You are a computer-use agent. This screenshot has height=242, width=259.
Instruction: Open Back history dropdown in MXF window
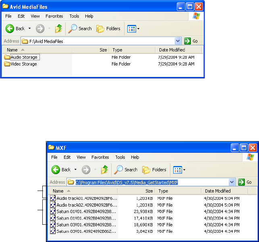(x=75, y=170)
